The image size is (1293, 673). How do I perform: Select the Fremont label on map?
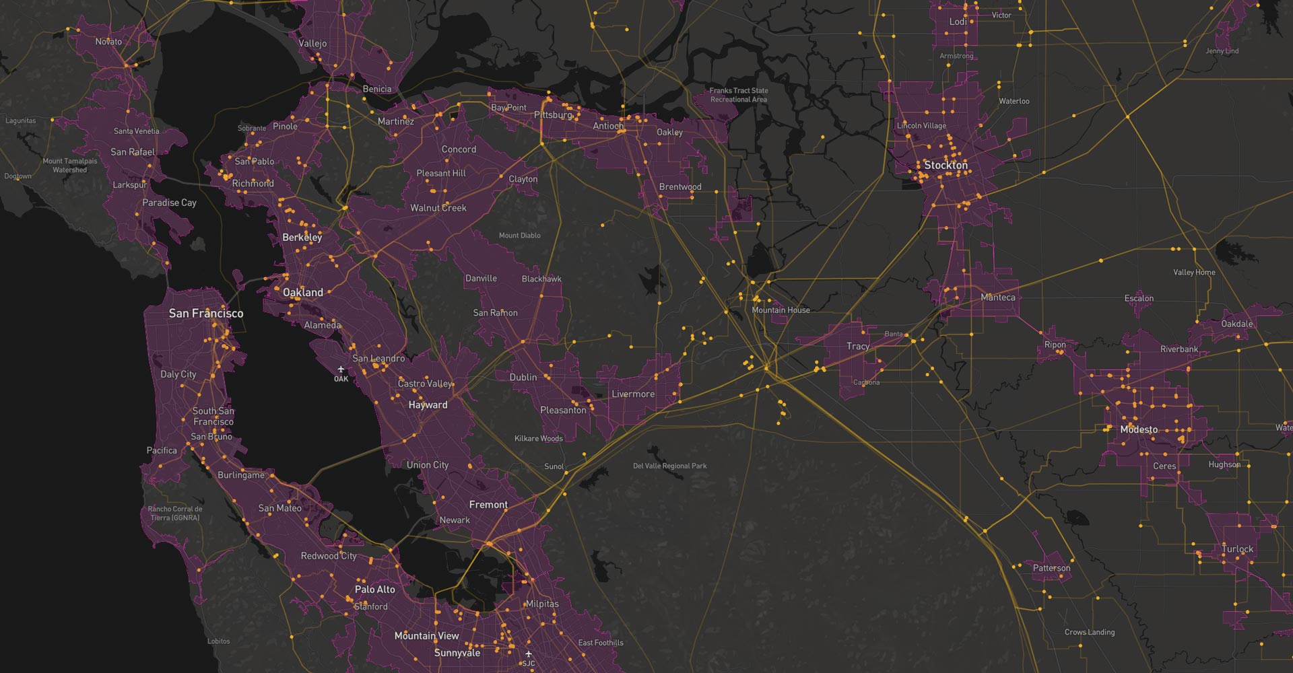(488, 505)
